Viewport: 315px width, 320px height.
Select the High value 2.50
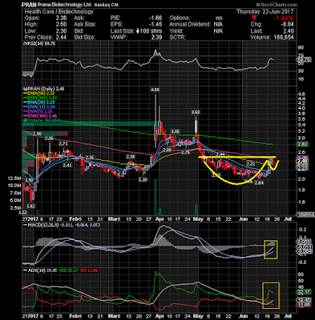point(61,25)
